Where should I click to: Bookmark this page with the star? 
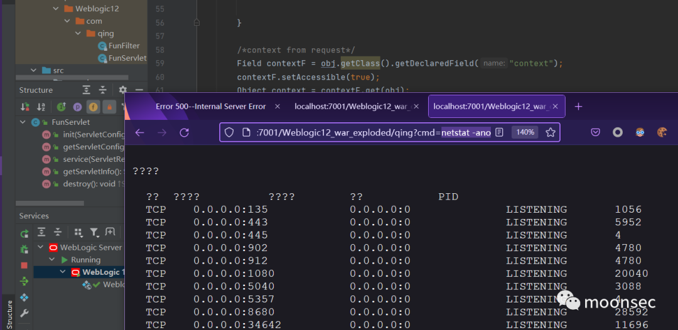coord(551,132)
